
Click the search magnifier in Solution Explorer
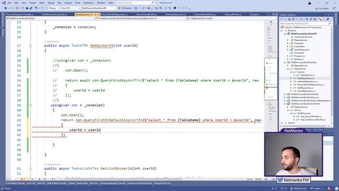tap(329, 23)
